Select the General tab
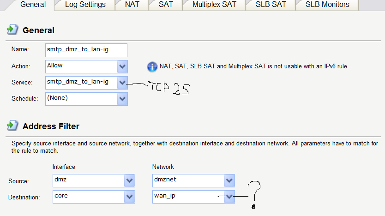 (33, 5)
